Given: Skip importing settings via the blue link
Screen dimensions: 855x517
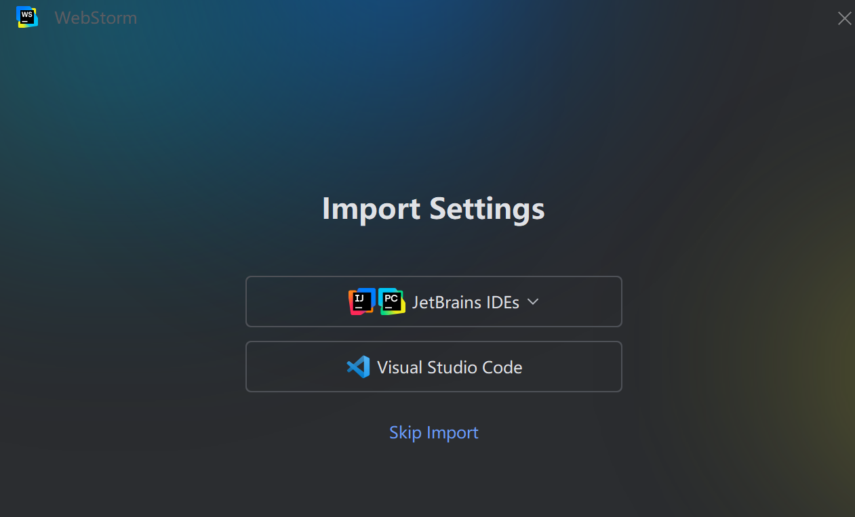Looking at the screenshot, I should pos(434,432).
